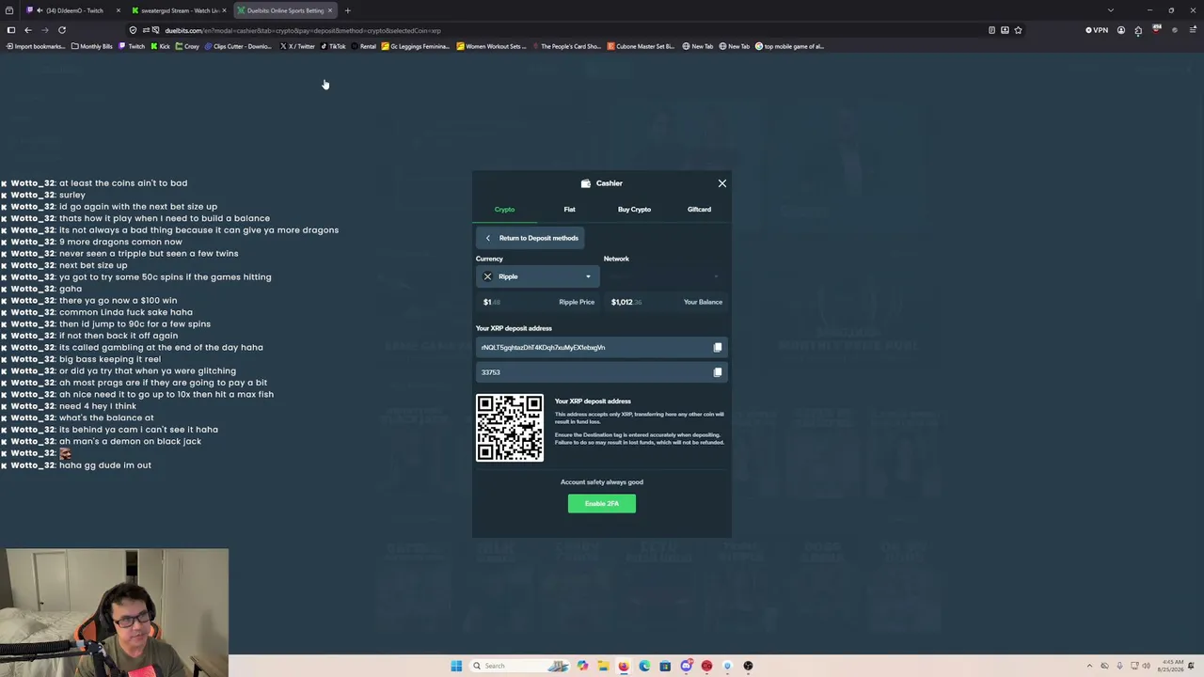Select the 33753 destination tag field
The height and width of the screenshot is (677, 1204).
click(x=601, y=372)
